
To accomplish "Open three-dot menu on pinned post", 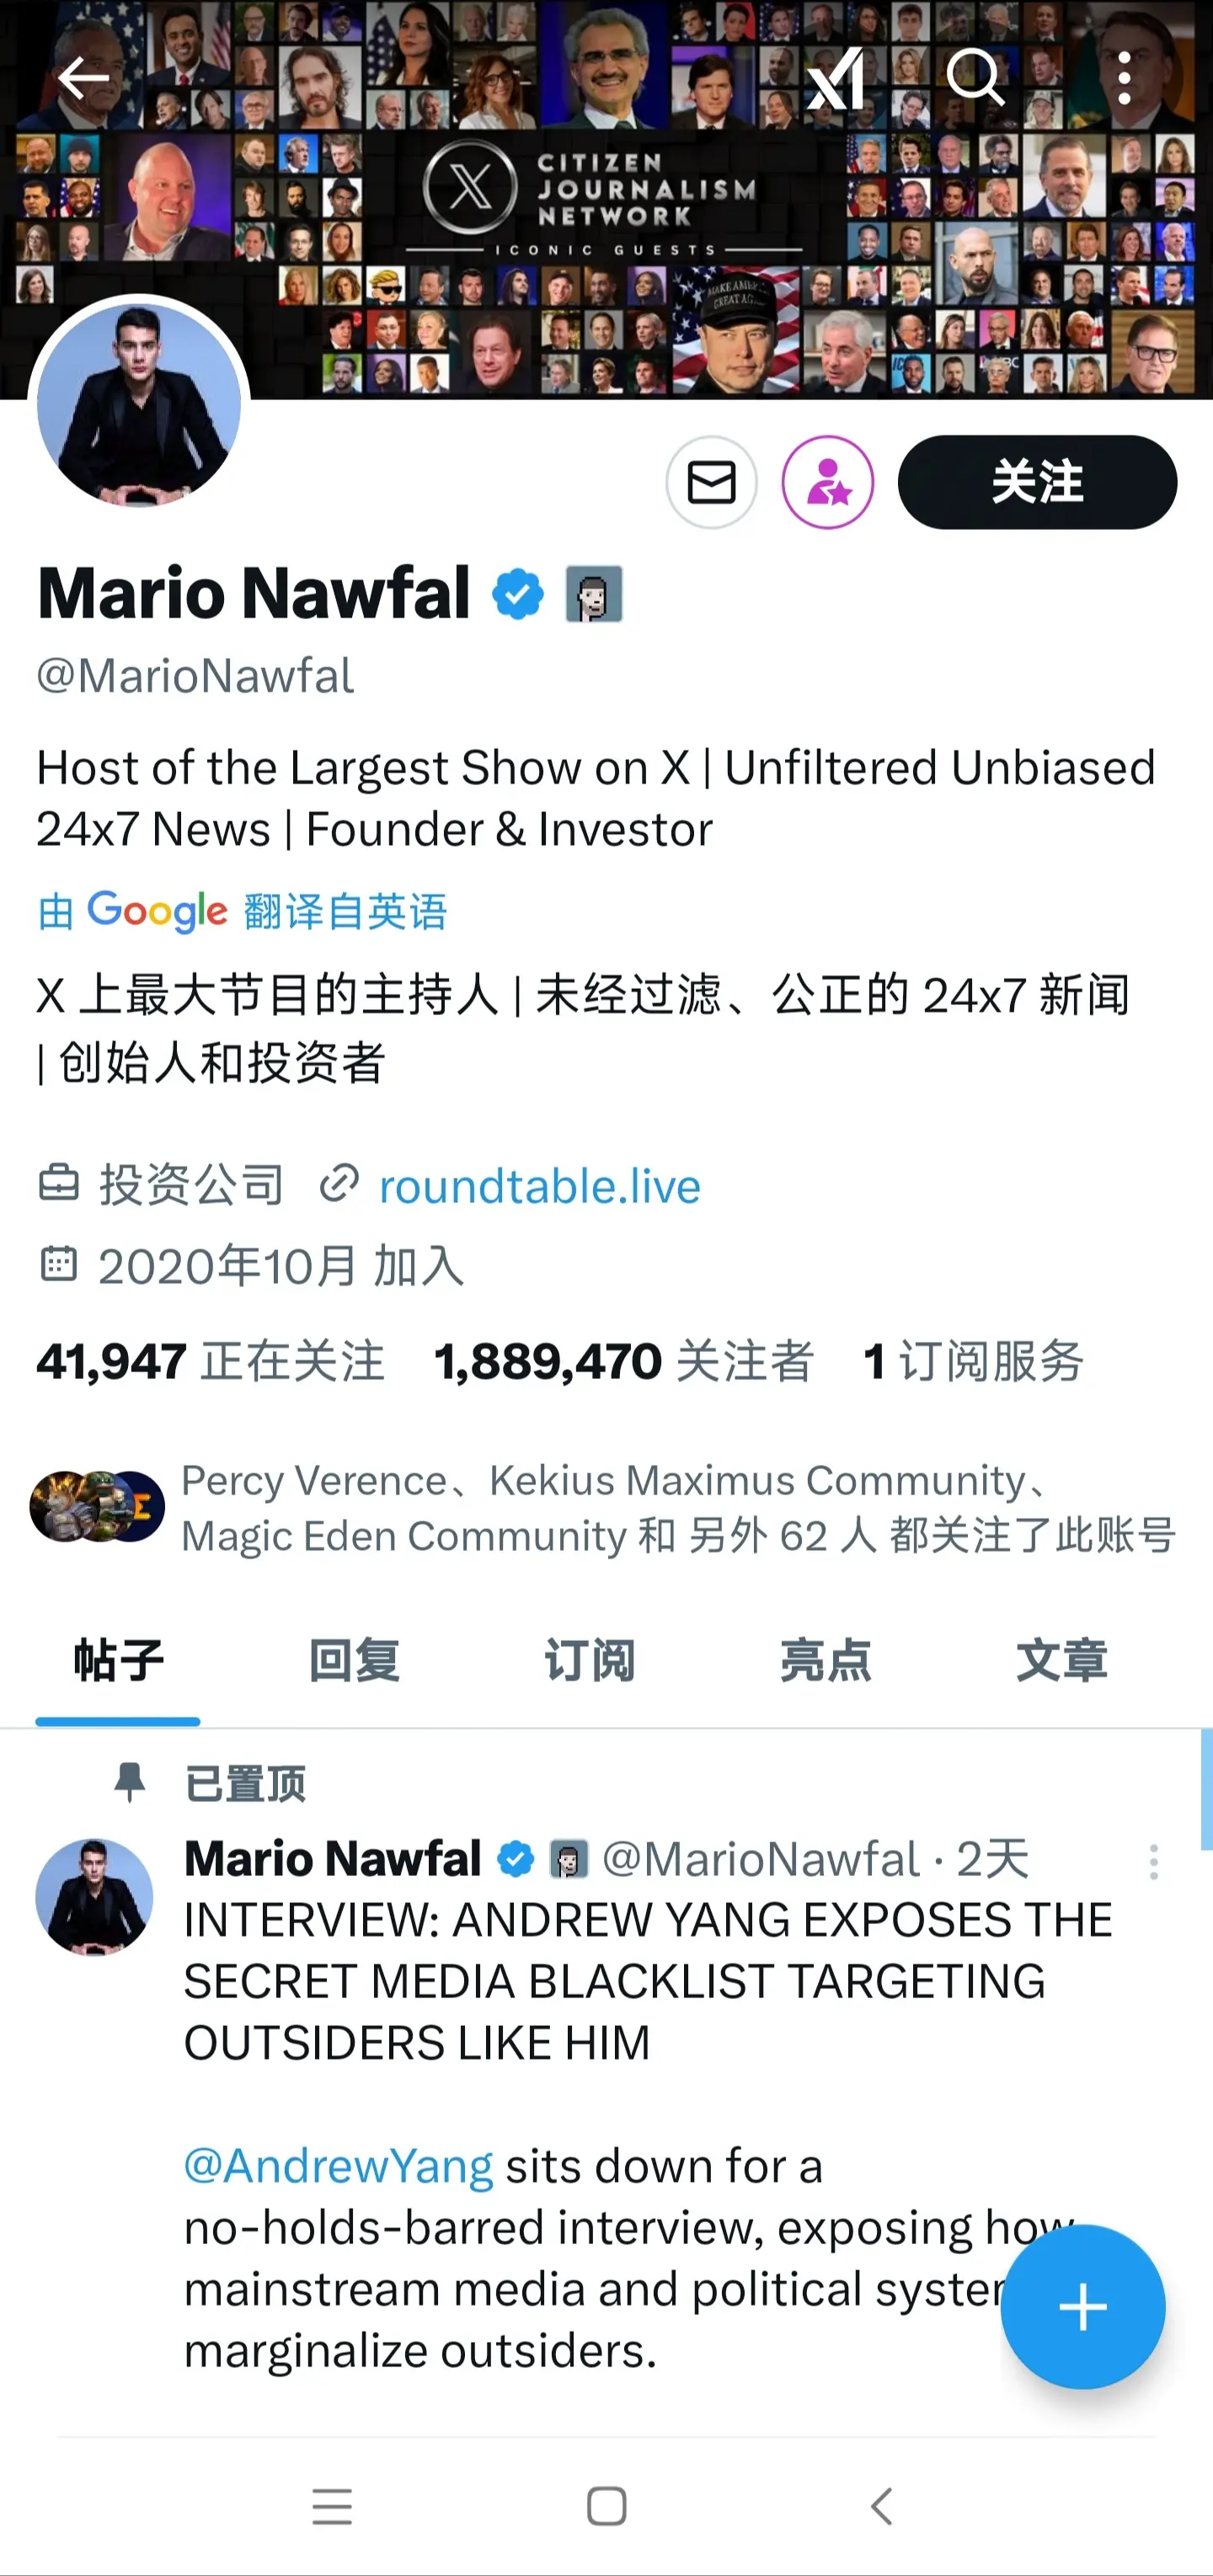I will 1154,1862.
